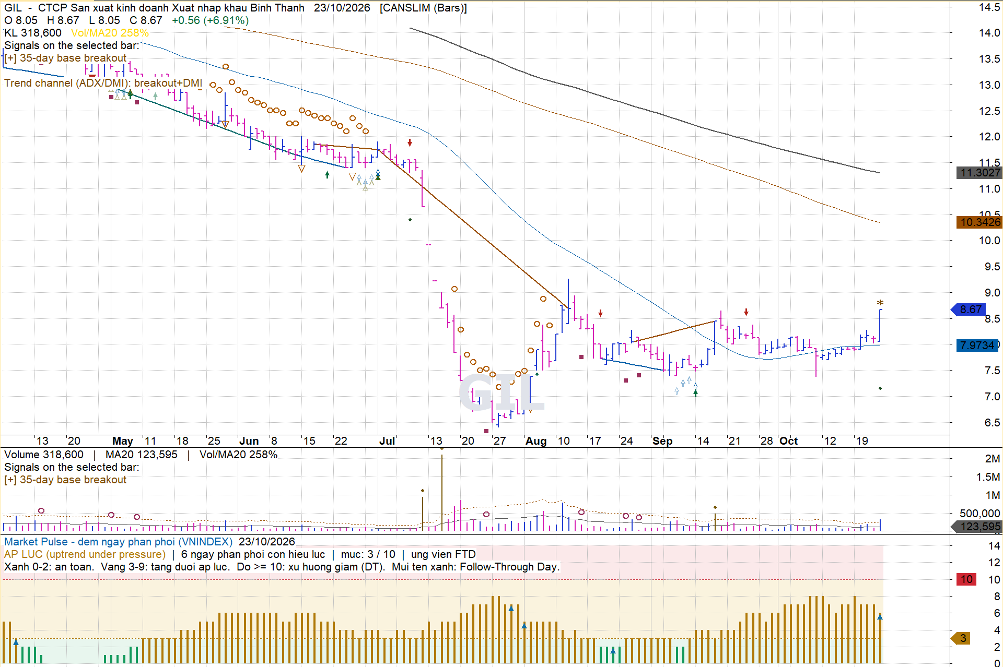The image size is (1003, 667).
Task: Click the 'Jun' month label on time axis
Action: [x=249, y=441]
